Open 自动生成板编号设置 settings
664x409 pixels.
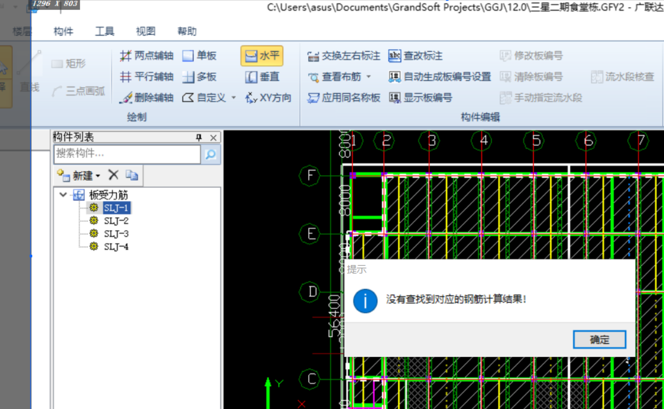(x=440, y=77)
